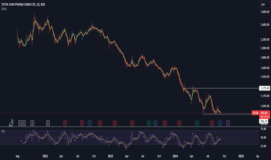The height and width of the screenshot is (160, 271).
Task: Open the gray earnings marker before 2022
Action: pos(32,123)
